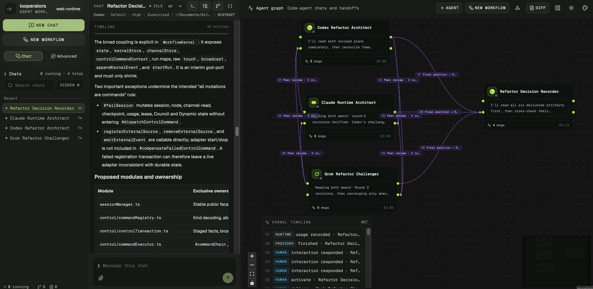Open the webhook icon in graph toolbar

tap(517, 8)
